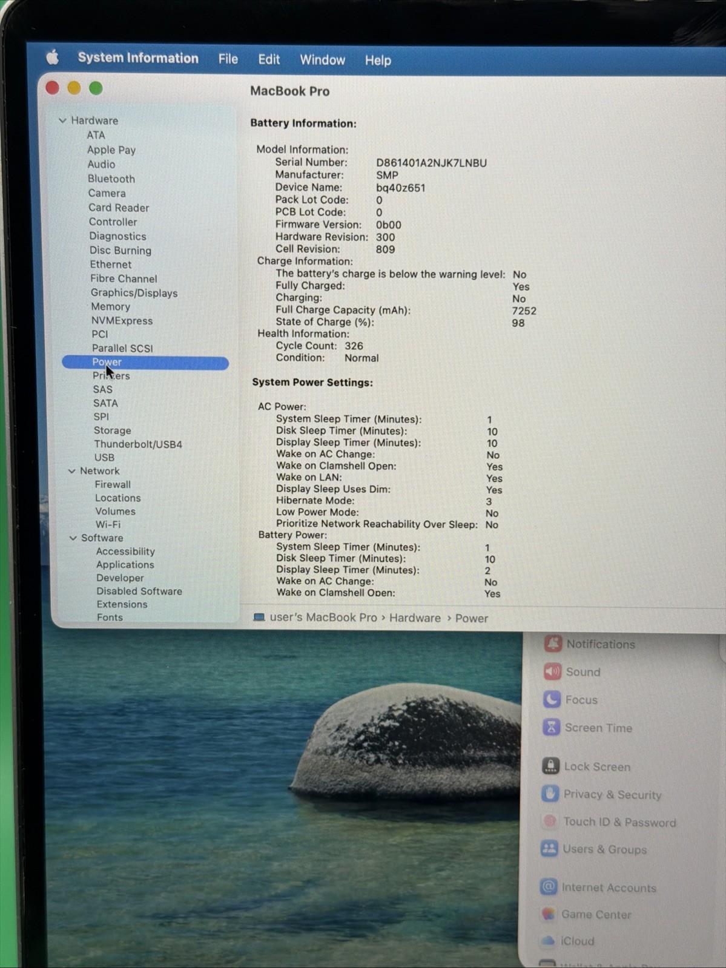
Task: Select ATA in the sidebar
Action: [x=96, y=135]
